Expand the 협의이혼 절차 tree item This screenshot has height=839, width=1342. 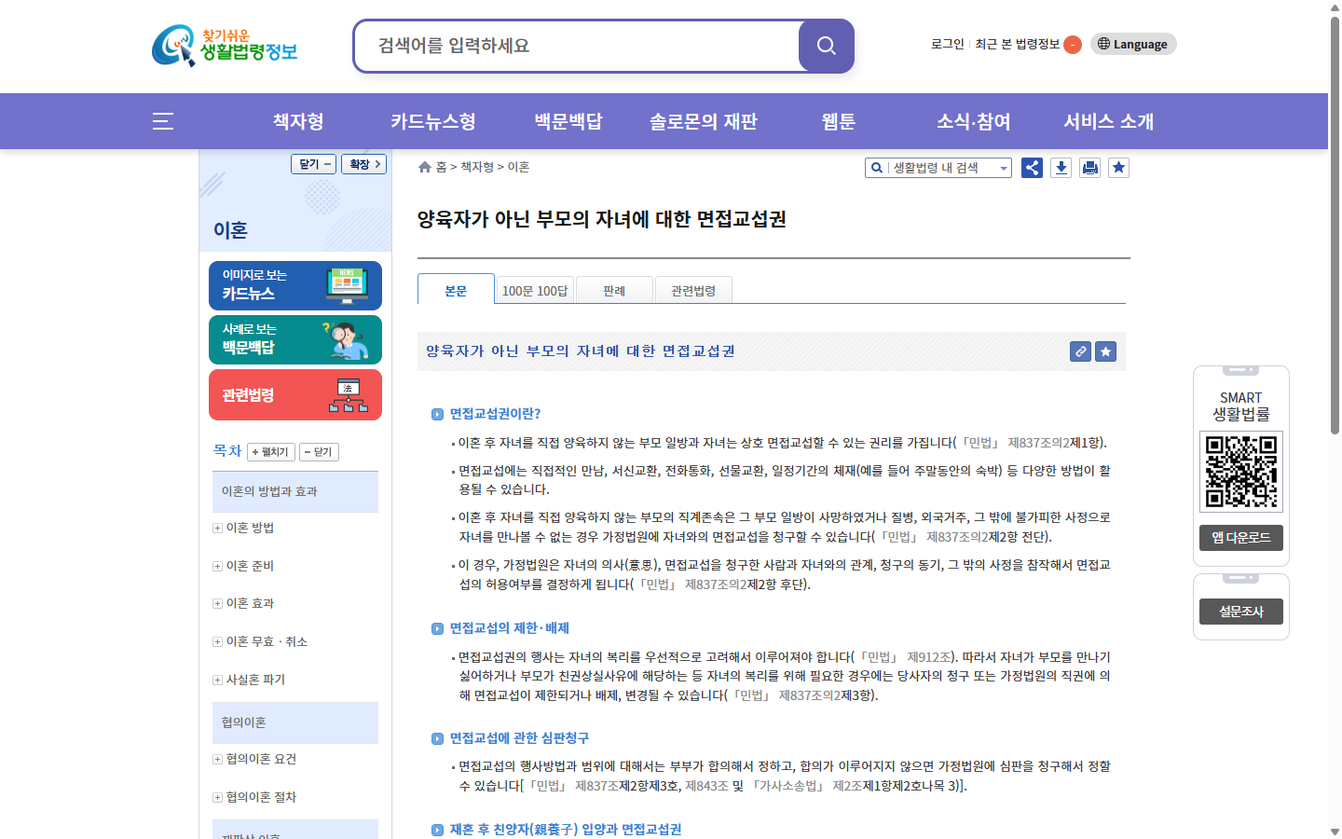tap(217, 798)
